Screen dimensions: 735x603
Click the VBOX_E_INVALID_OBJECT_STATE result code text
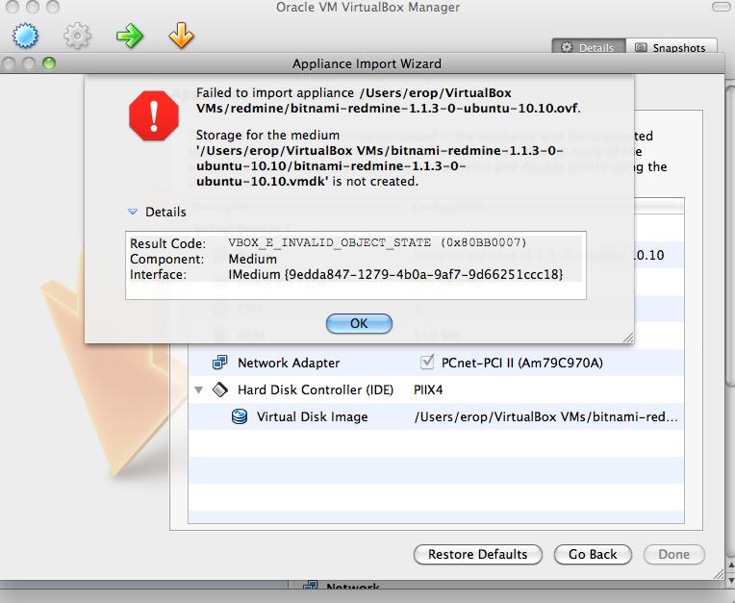click(x=377, y=242)
